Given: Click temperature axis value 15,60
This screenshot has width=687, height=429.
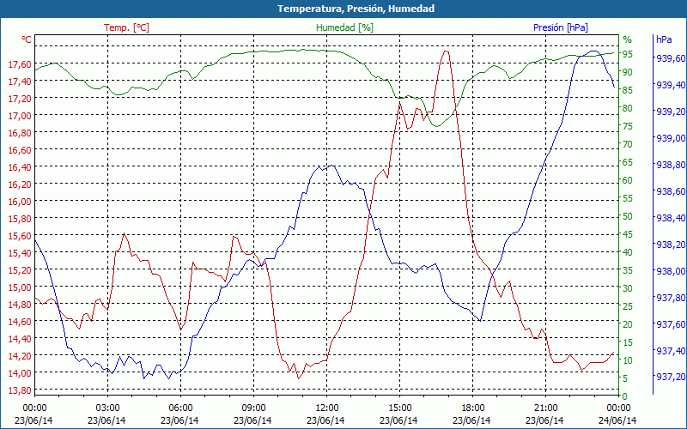Looking at the screenshot, I should coord(20,236).
